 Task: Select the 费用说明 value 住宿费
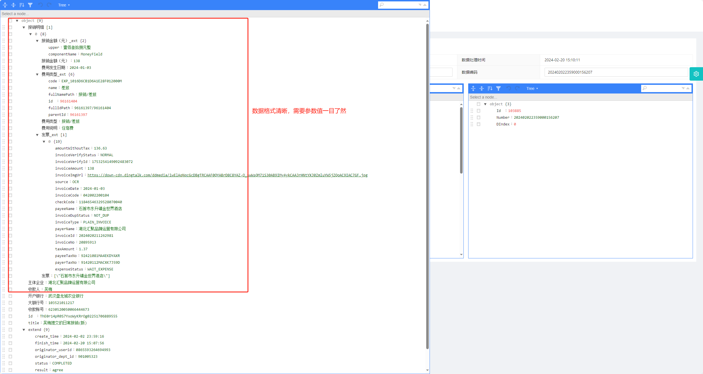[67, 128]
